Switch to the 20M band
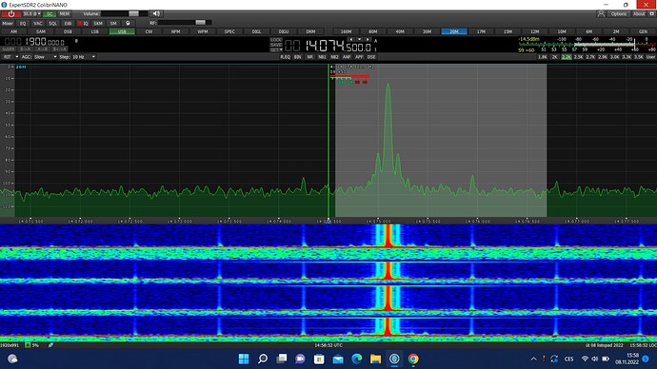This screenshot has width=657, height=369. click(x=454, y=31)
